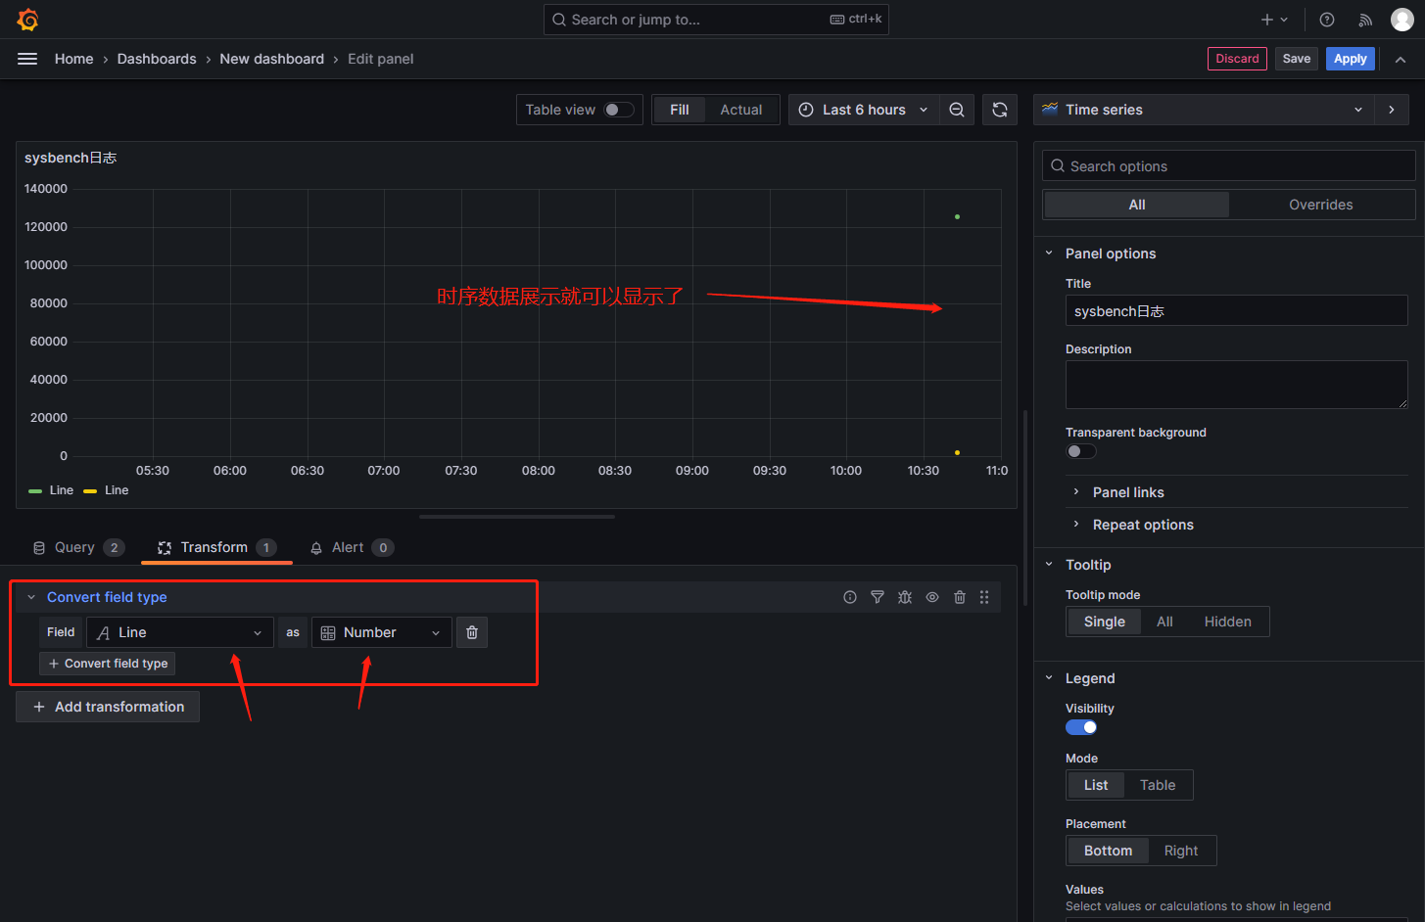Select Right legend placement
The height and width of the screenshot is (922, 1425).
(x=1181, y=851)
